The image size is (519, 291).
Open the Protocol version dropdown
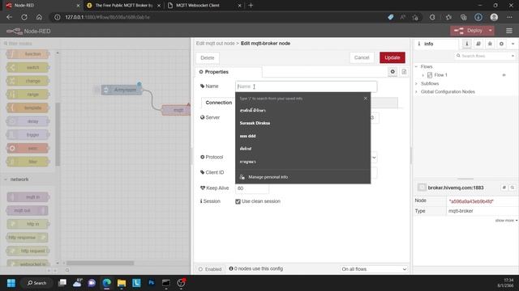(x=374, y=158)
